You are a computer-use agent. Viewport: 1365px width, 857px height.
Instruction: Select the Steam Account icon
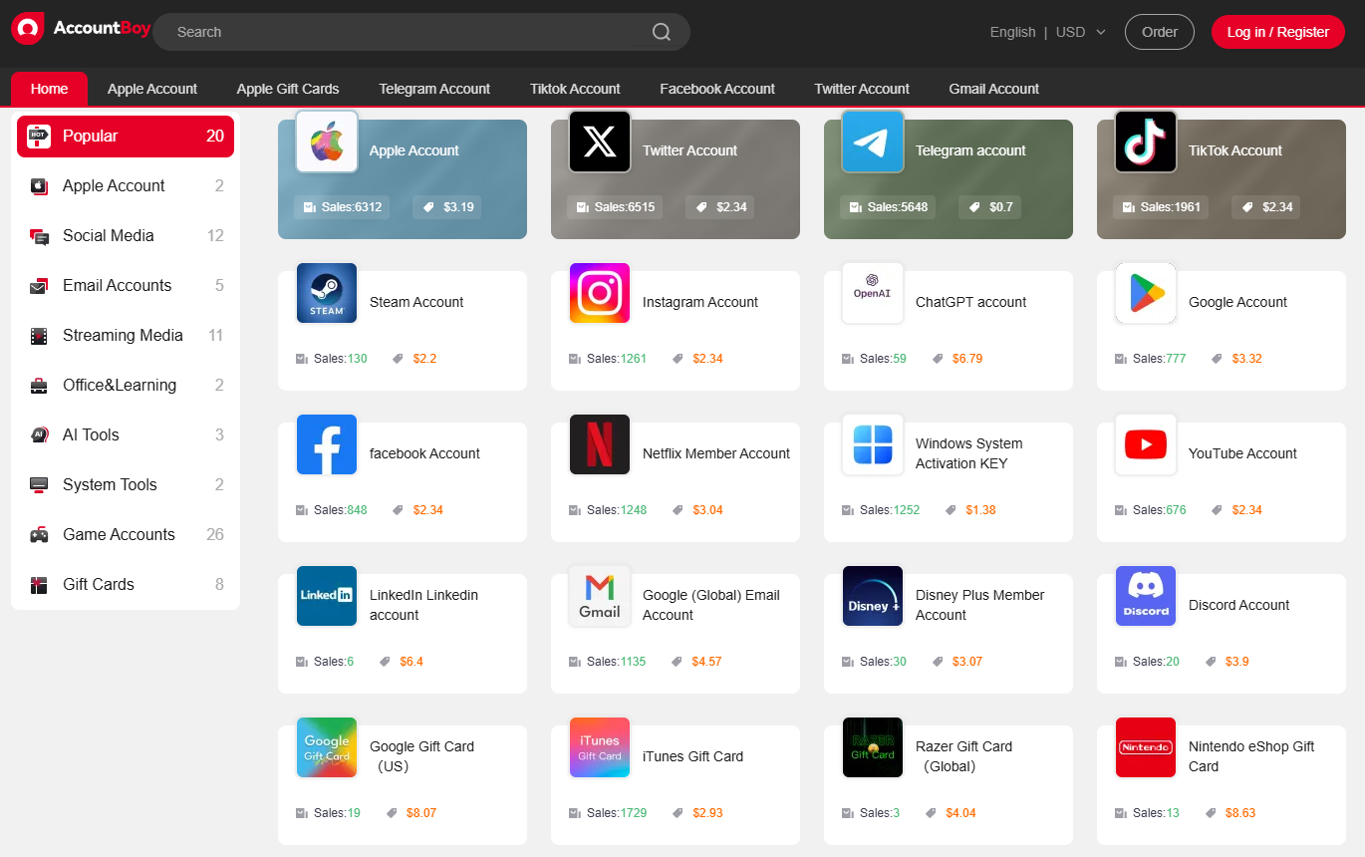pyautogui.click(x=327, y=293)
